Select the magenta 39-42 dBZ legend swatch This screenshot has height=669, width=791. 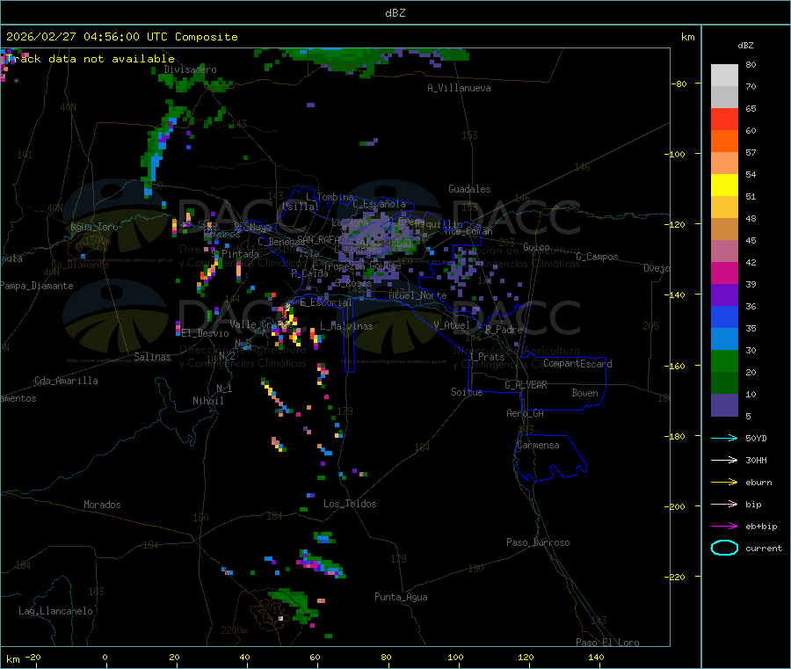click(x=724, y=273)
